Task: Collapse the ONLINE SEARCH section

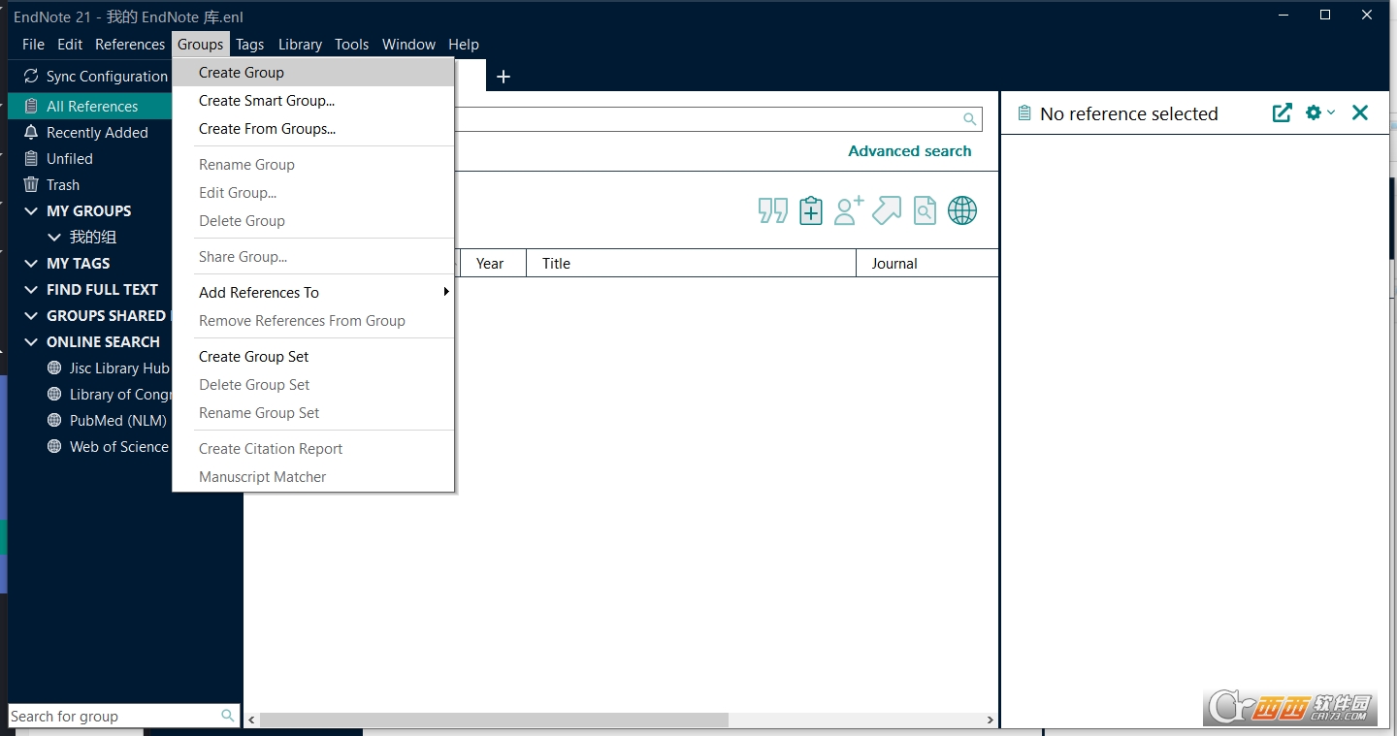Action: [x=31, y=342]
